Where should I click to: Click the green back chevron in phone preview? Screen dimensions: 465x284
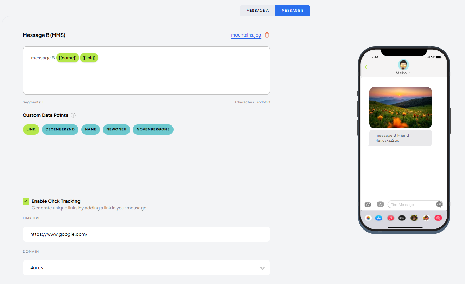click(366, 67)
